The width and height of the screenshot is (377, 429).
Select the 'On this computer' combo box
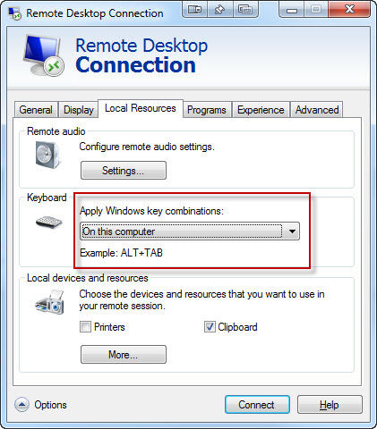pos(190,231)
